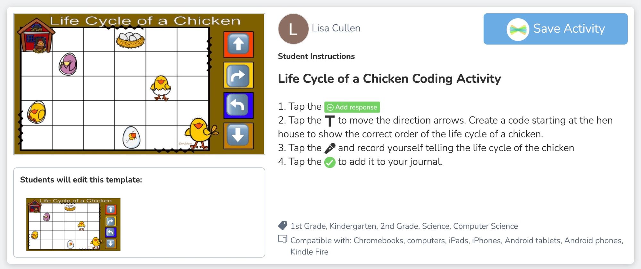Open Lisa Cullen's profile avatar
The image size is (641, 269).
(293, 29)
